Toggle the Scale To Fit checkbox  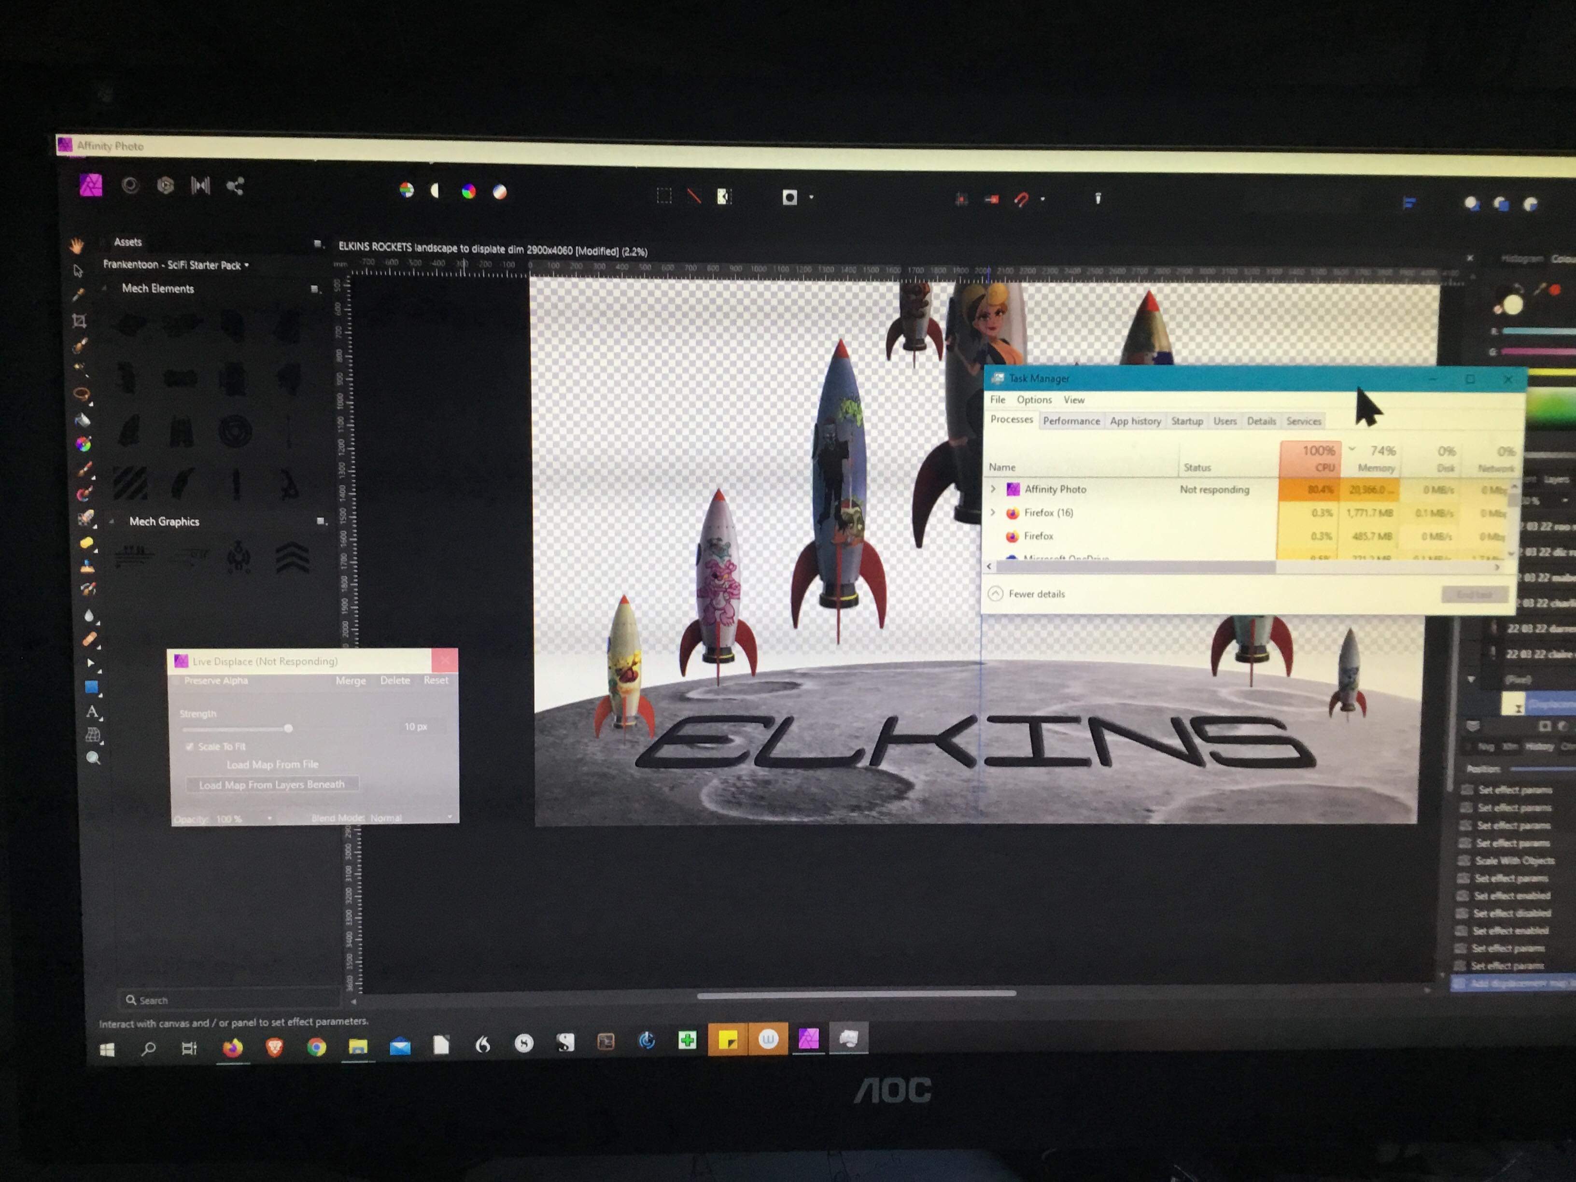190,746
